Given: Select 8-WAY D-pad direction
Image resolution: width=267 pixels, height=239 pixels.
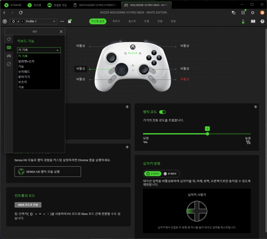Looking at the screenshot, I should click(170, 174).
